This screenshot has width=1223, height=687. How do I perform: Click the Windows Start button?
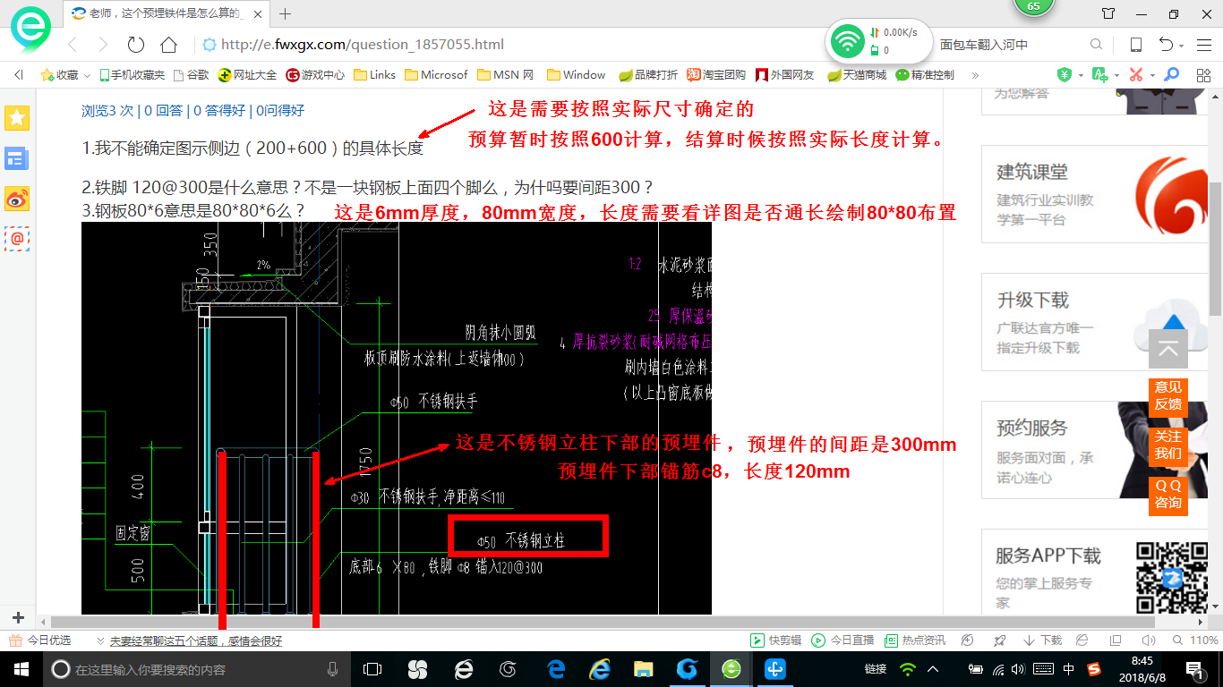(x=21, y=669)
